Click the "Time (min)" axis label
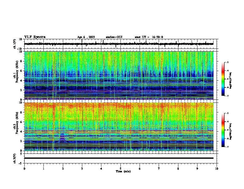The image size is (244, 189). point(123,171)
